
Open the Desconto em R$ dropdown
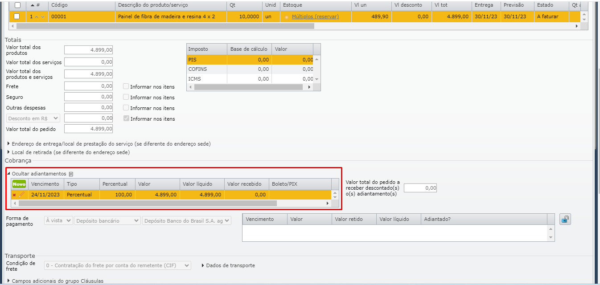tap(33, 118)
